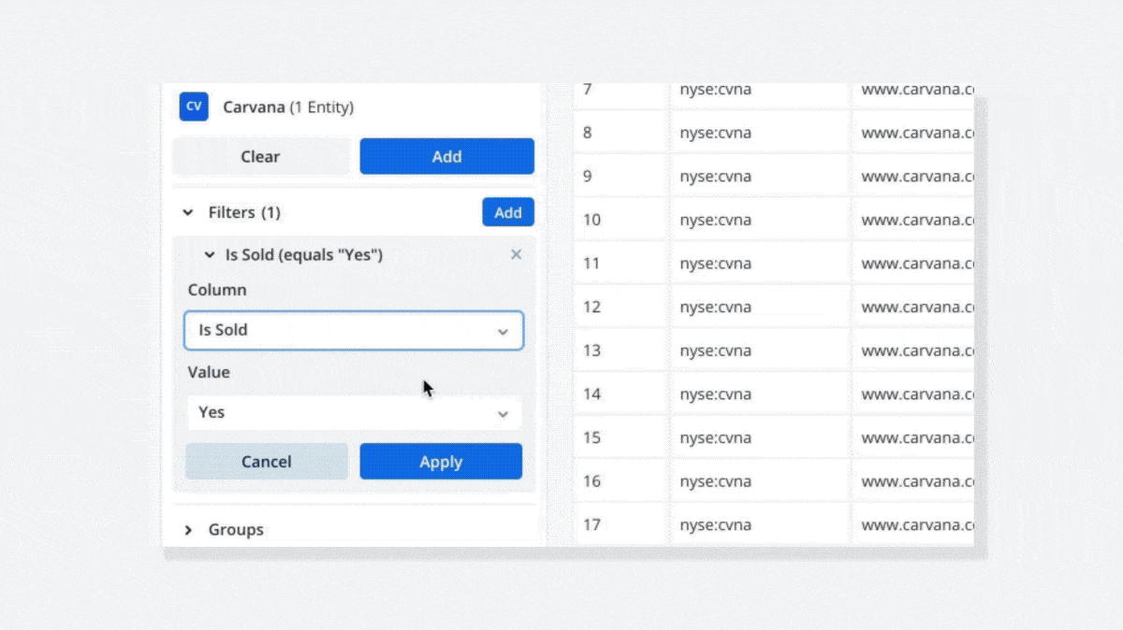Click the www.carvana website cell in row 9
The image size is (1123, 630).
(x=913, y=177)
